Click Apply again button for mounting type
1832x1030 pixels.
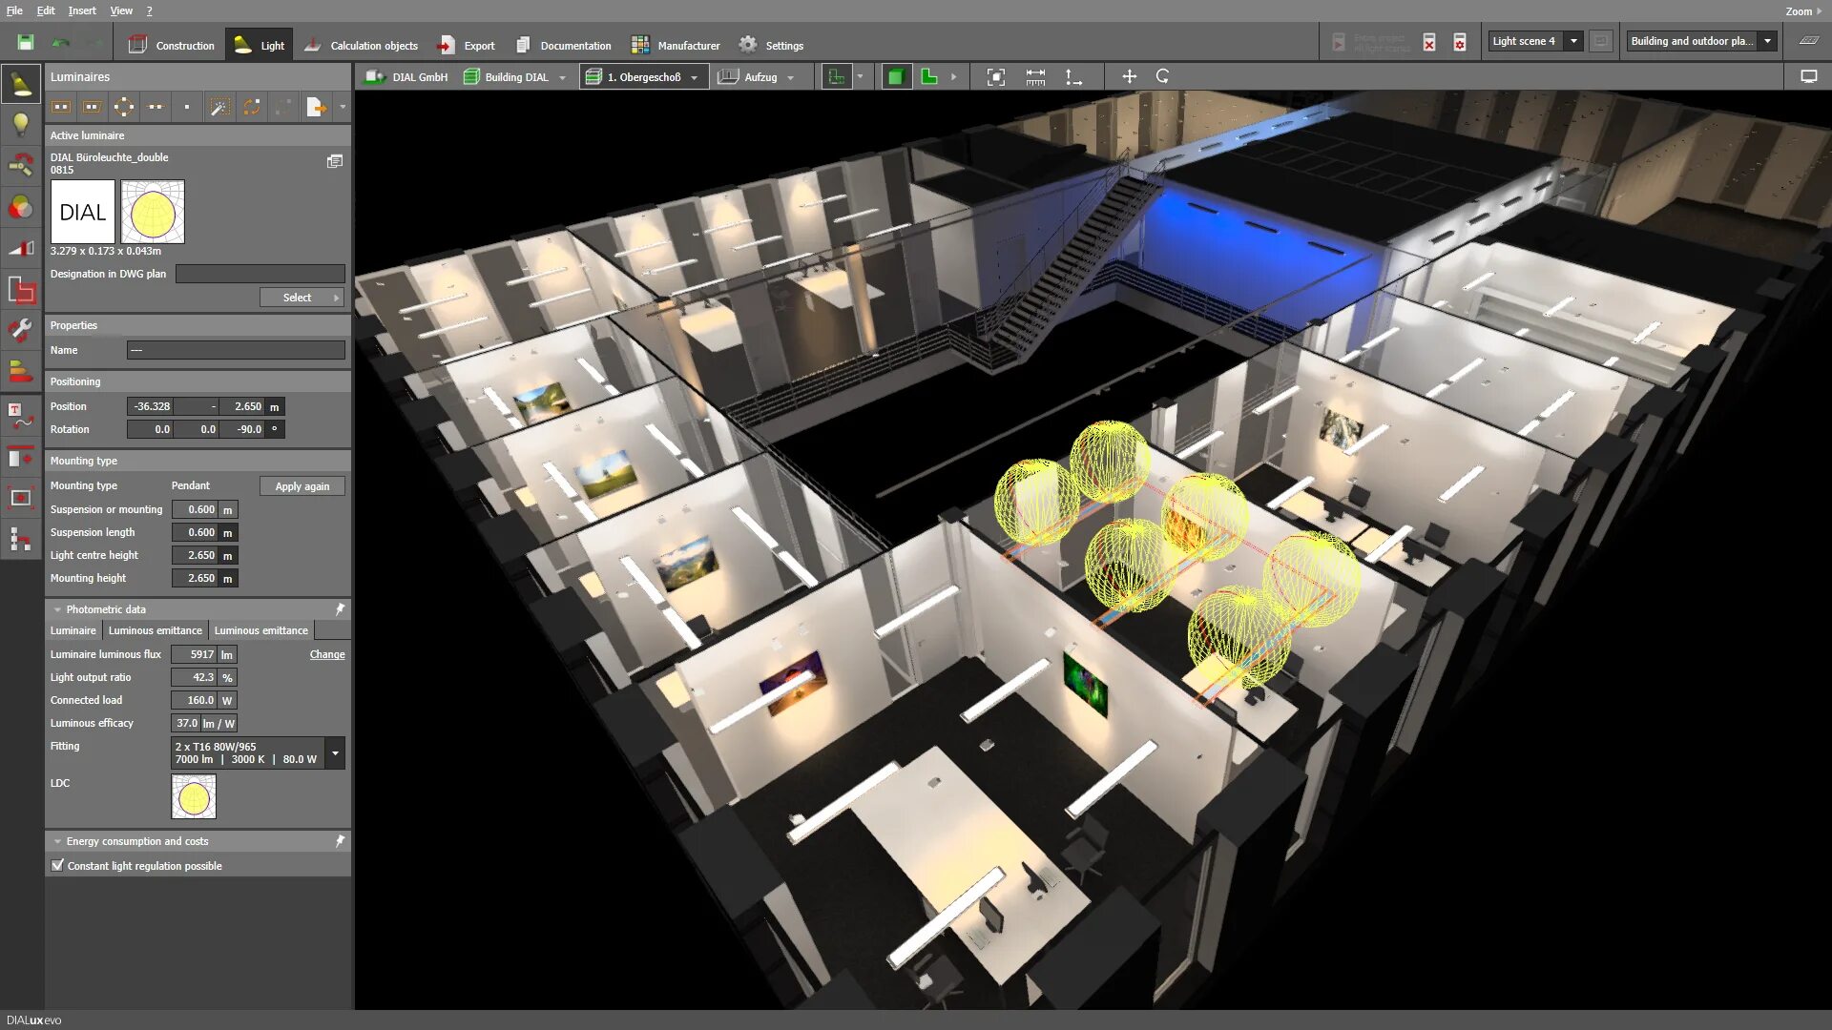click(302, 485)
